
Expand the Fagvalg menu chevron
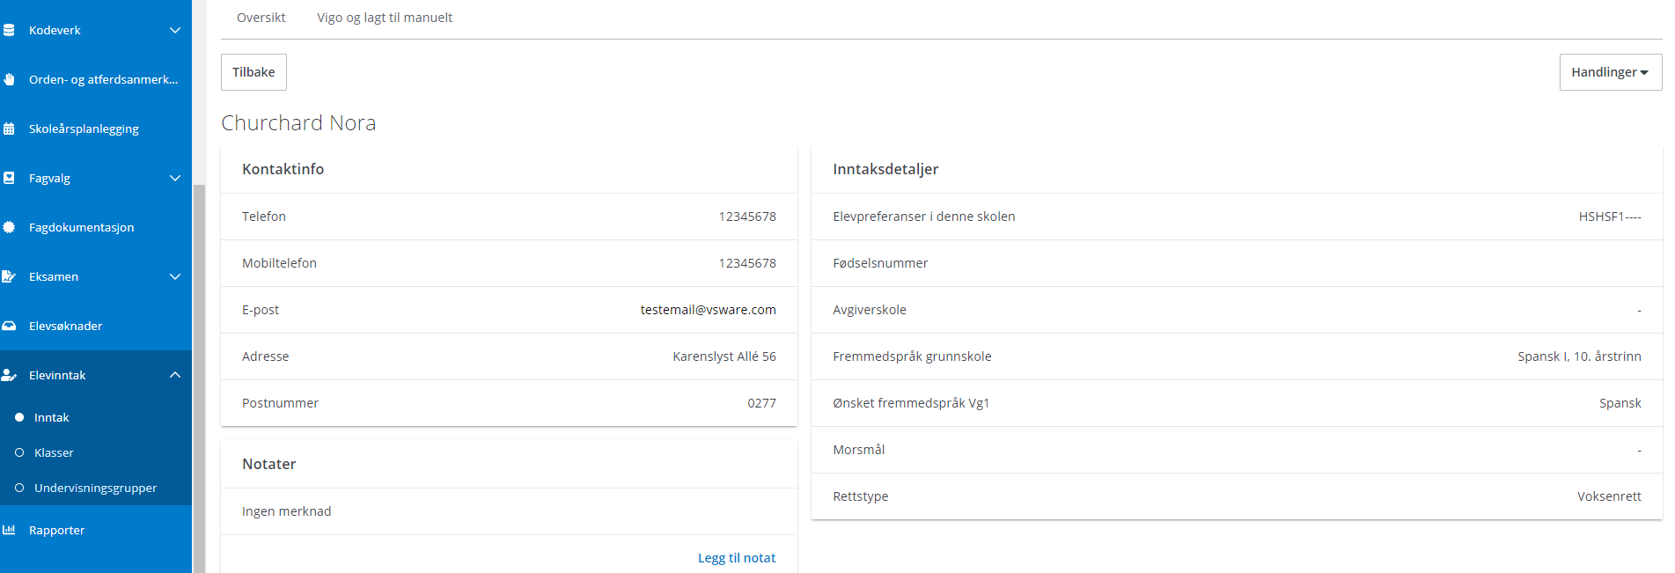tap(175, 178)
